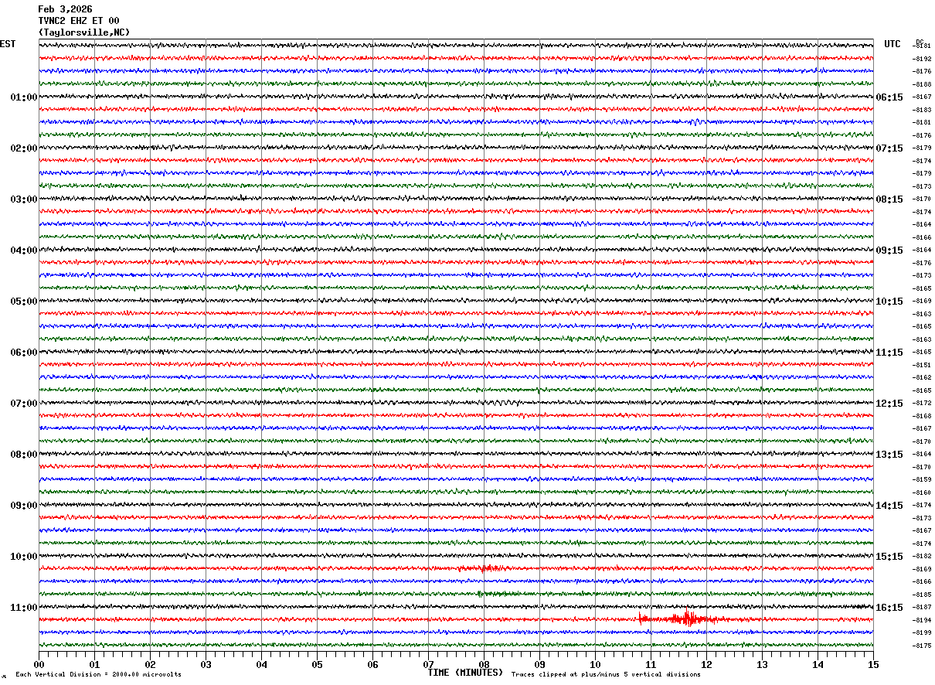Click the DC offset value -8159
This screenshot has width=935, height=685.
(923, 479)
